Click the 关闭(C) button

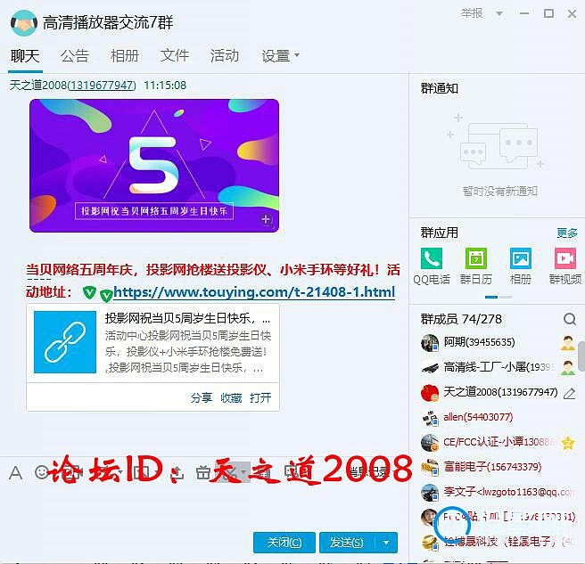point(284,543)
